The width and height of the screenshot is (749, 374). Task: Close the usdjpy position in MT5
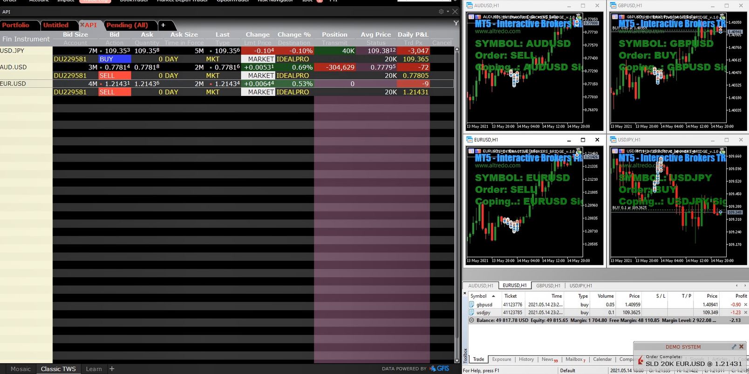[x=746, y=313]
